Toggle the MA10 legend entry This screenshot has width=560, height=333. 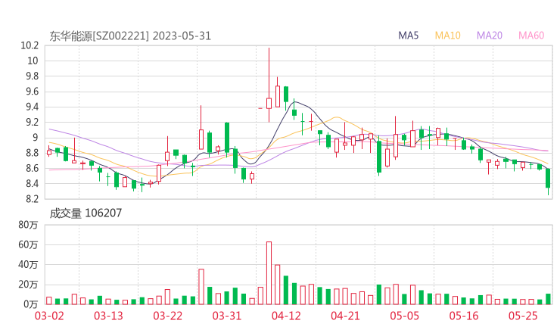tap(447, 36)
